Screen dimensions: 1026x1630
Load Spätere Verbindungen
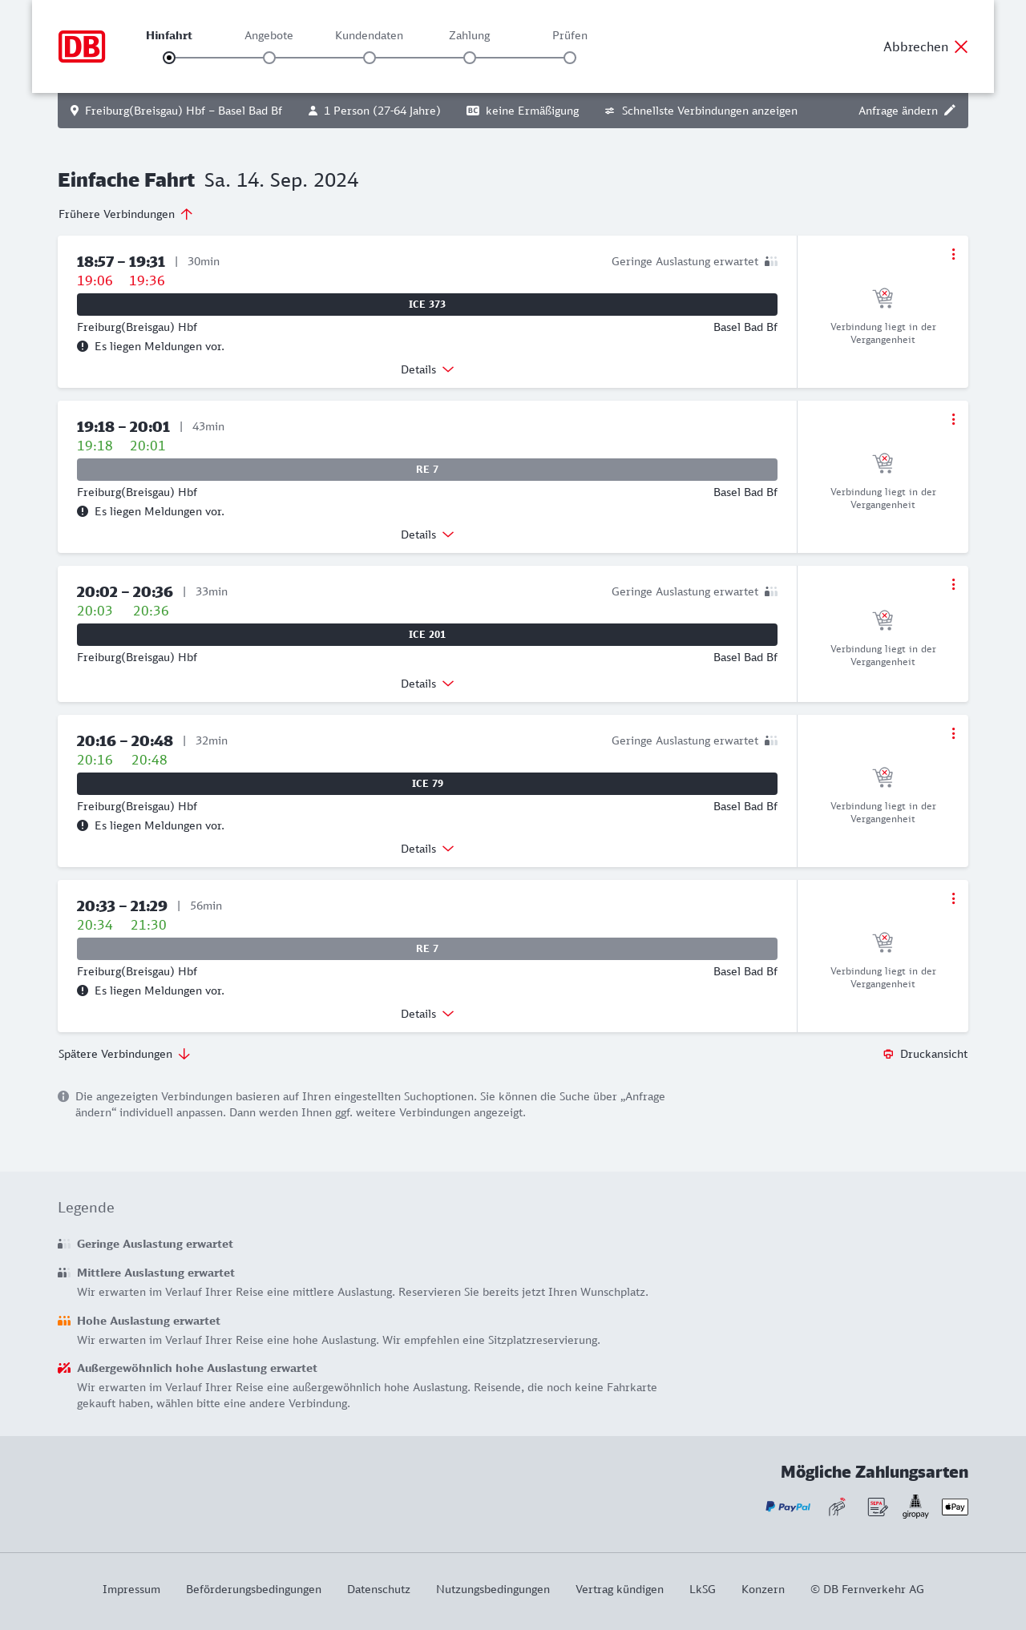point(123,1054)
